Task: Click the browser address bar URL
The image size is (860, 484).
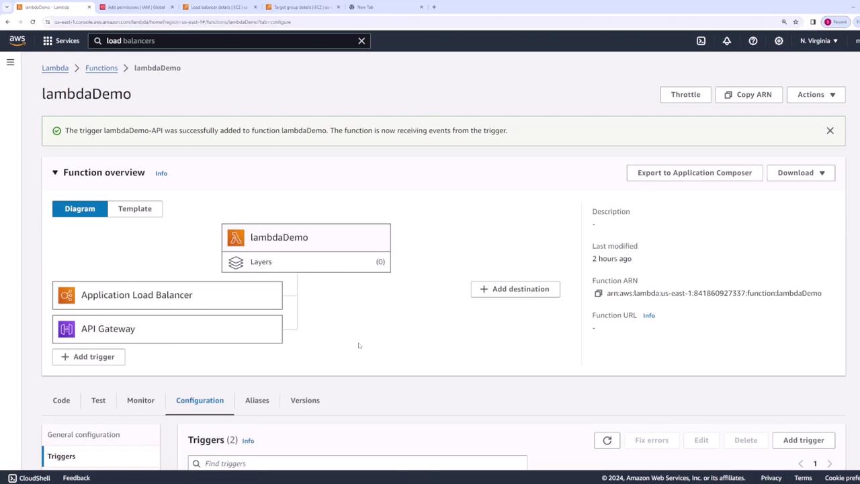Action: [x=173, y=22]
